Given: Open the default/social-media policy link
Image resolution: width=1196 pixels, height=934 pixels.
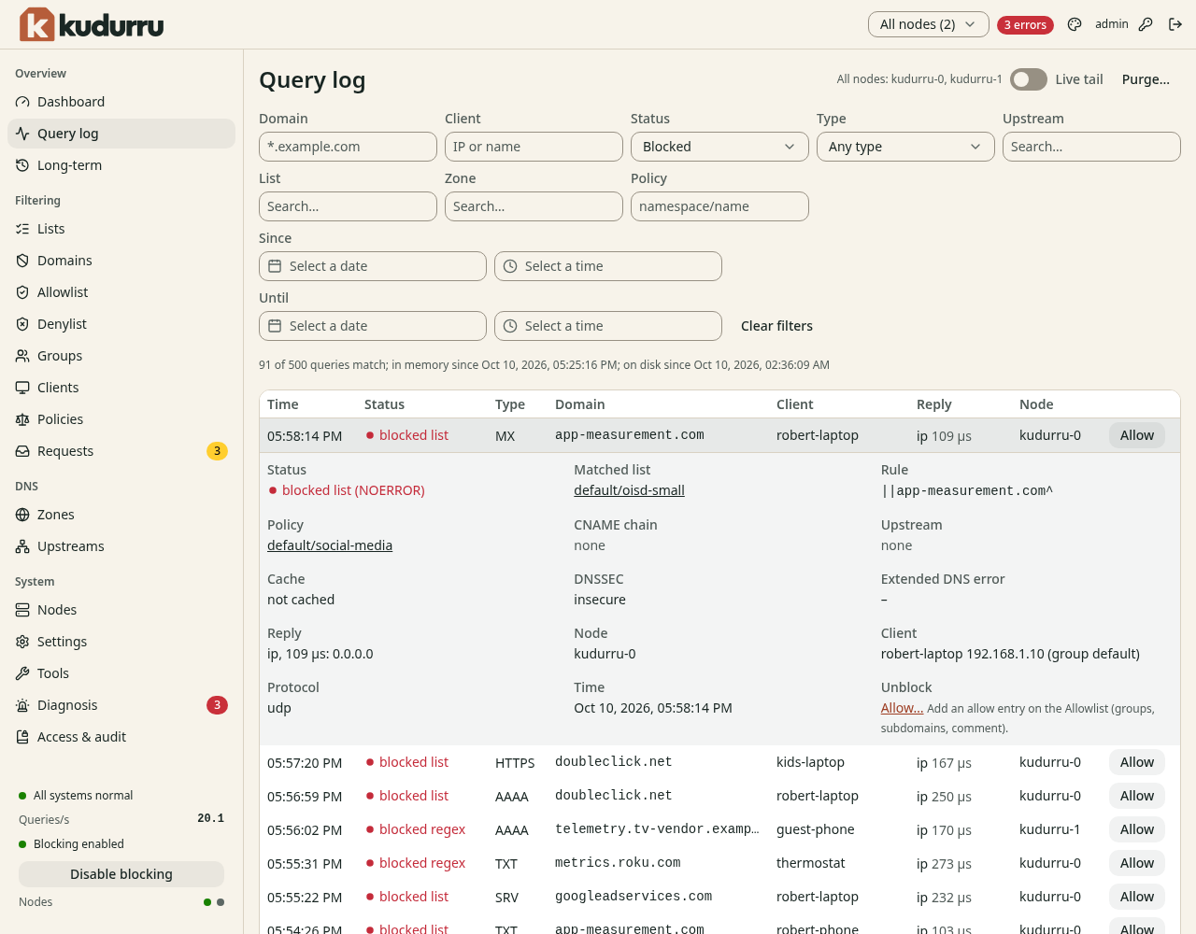Looking at the screenshot, I should coord(330,545).
